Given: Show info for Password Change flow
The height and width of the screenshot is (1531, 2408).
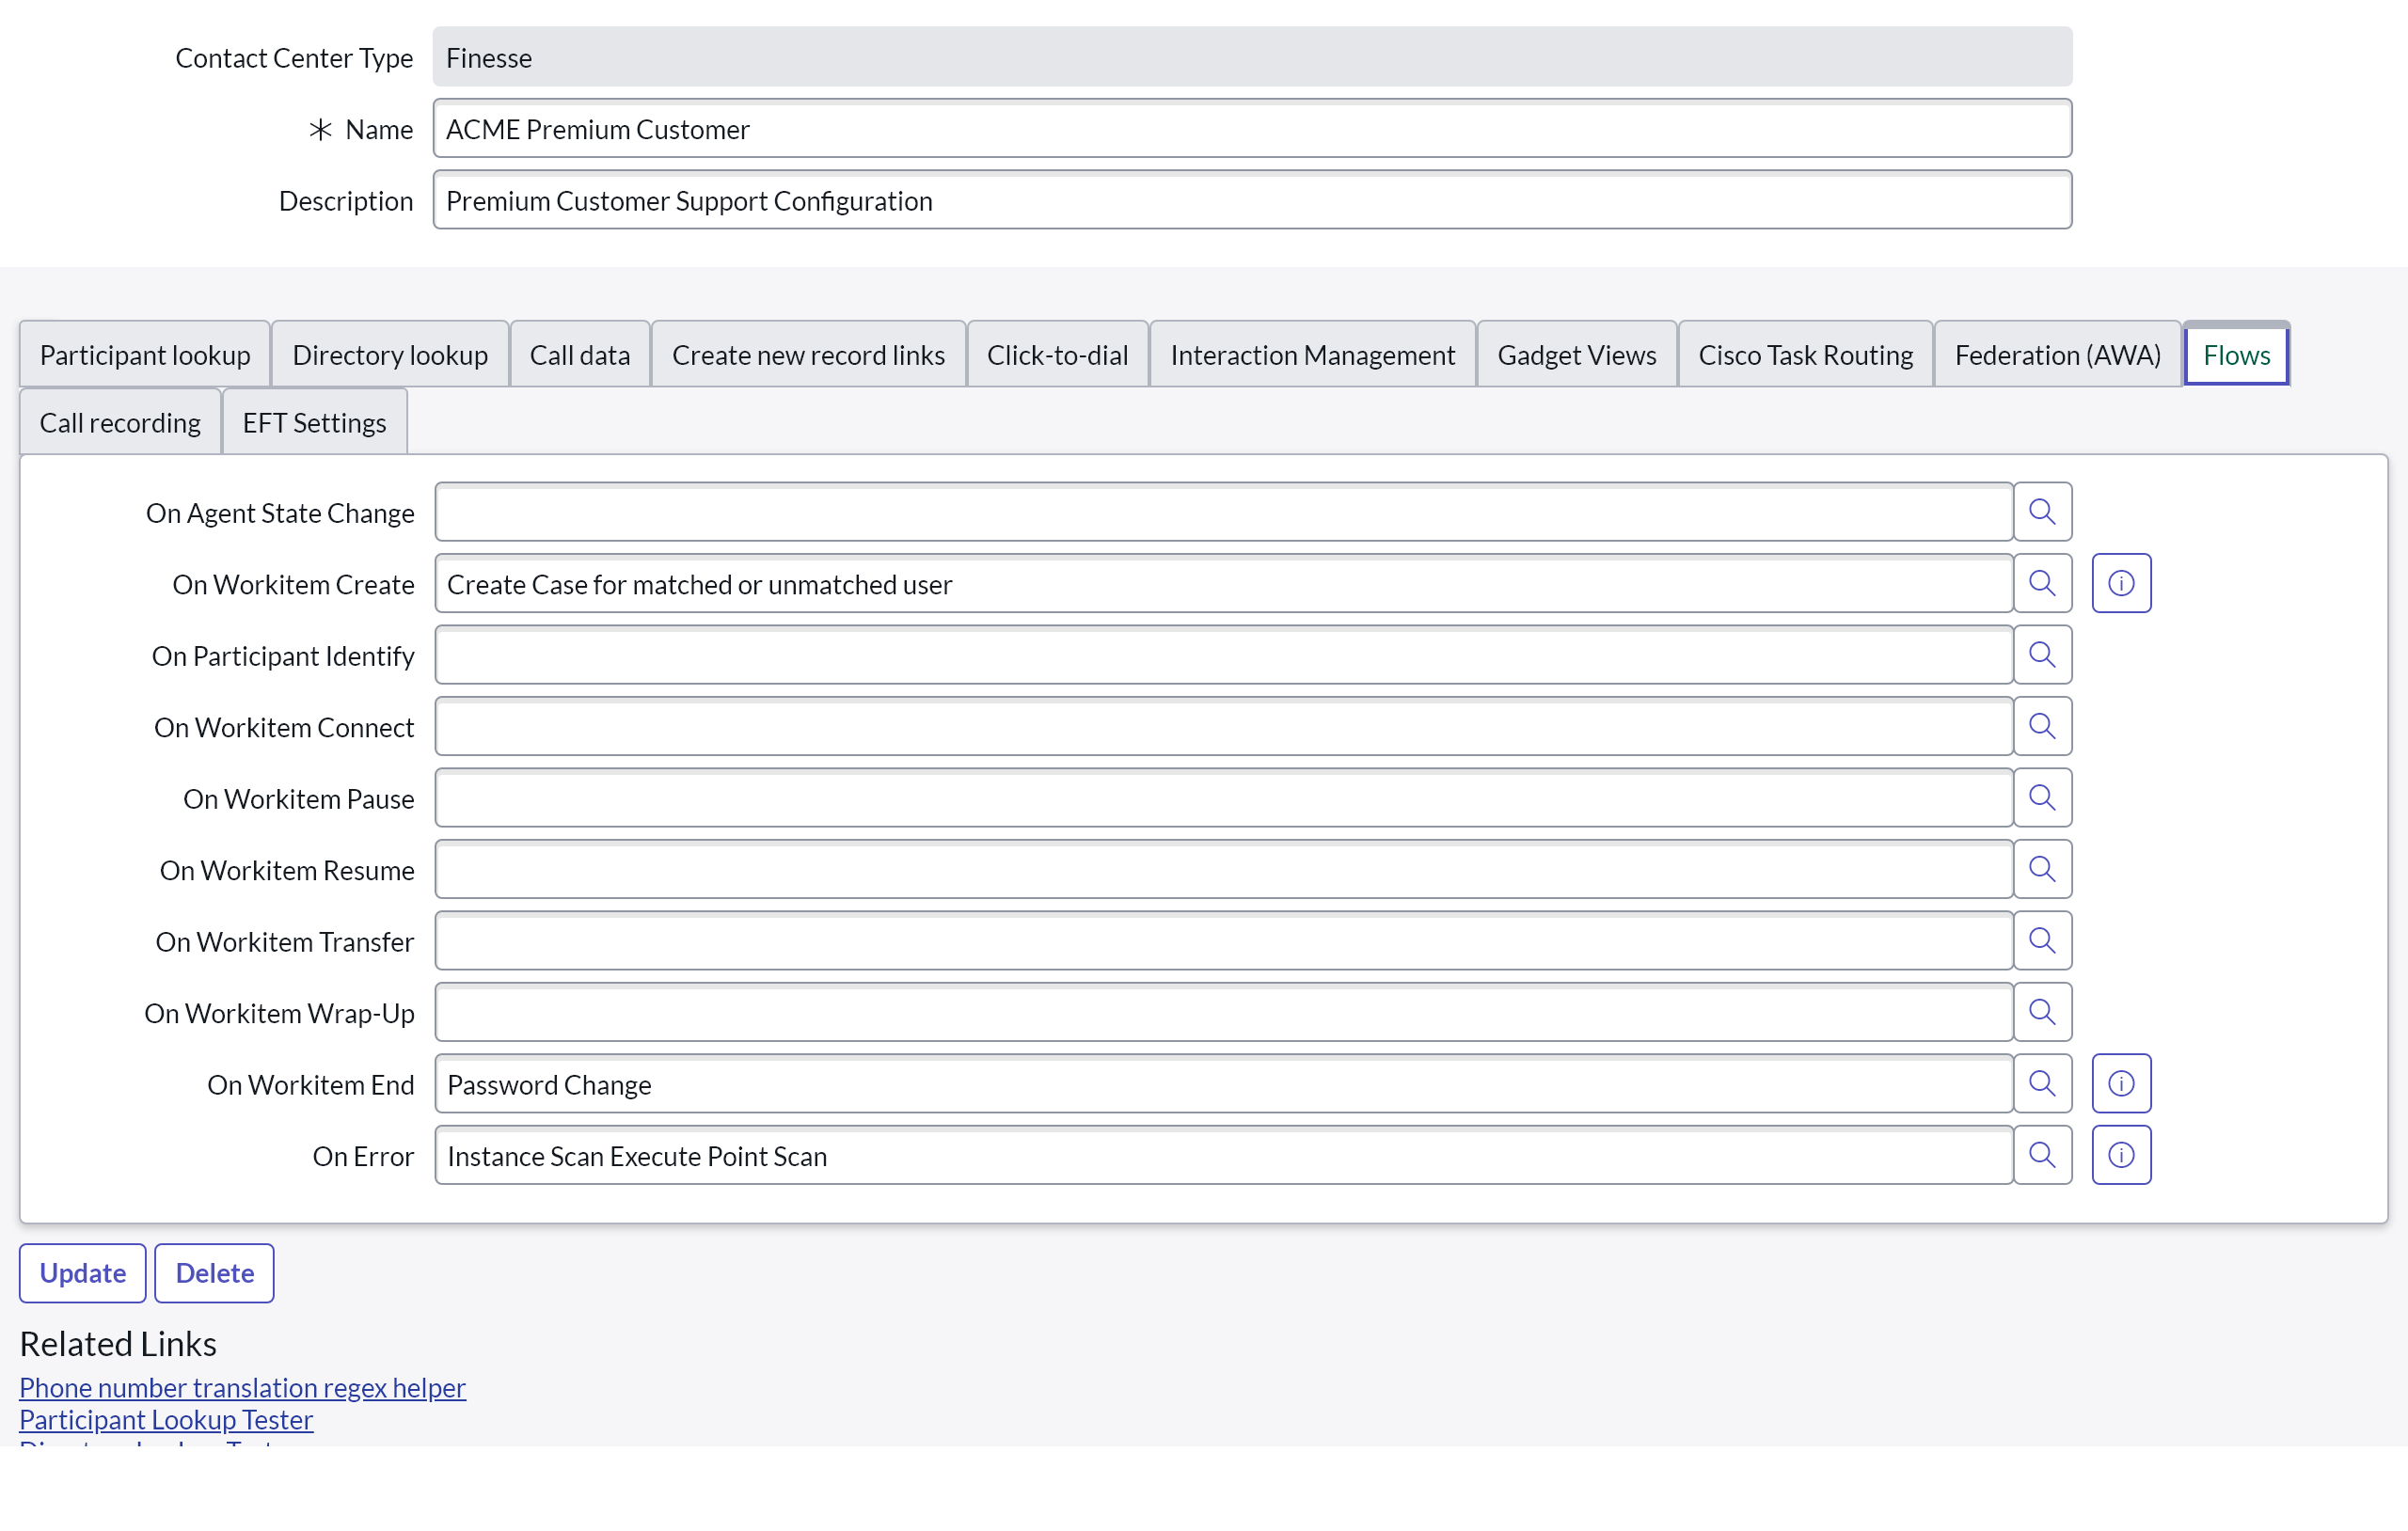Looking at the screenshot, I should 2120,1084.
